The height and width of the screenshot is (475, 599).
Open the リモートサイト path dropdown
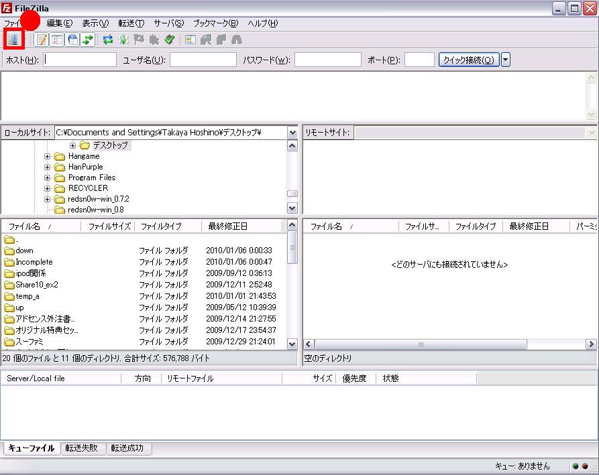592,133
